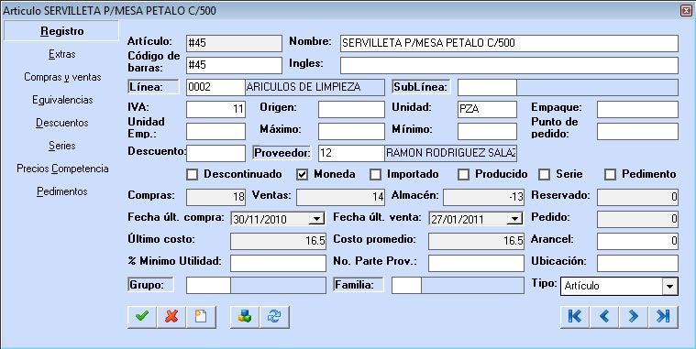Click the colored blocks icon
Image resolution: width=696 pixels, height=349 pixels.
tap(245, 317)
